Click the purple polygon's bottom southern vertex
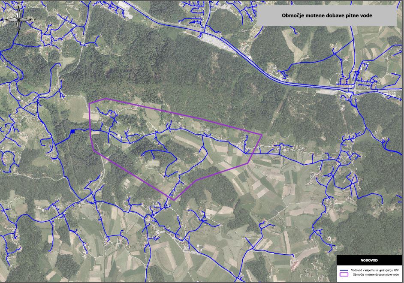 (x=173, y=200)
